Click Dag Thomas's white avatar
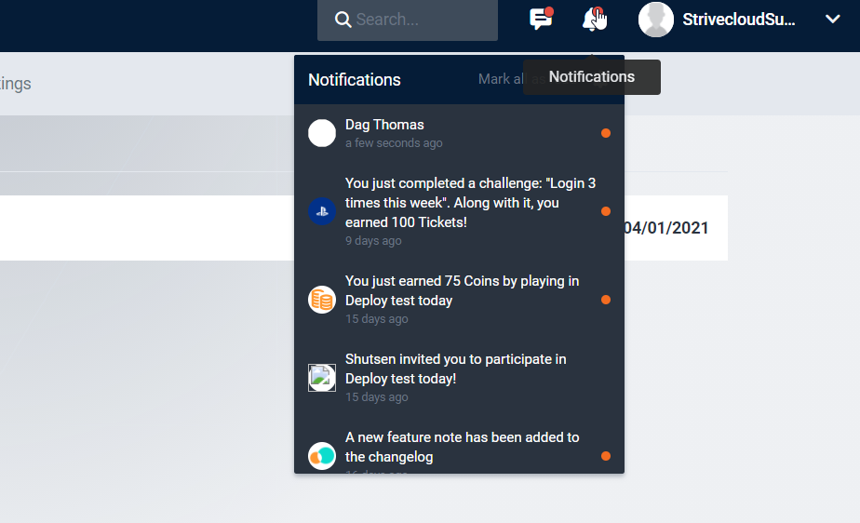Viewport: 860px width, 523px height. tap(322, 133)
